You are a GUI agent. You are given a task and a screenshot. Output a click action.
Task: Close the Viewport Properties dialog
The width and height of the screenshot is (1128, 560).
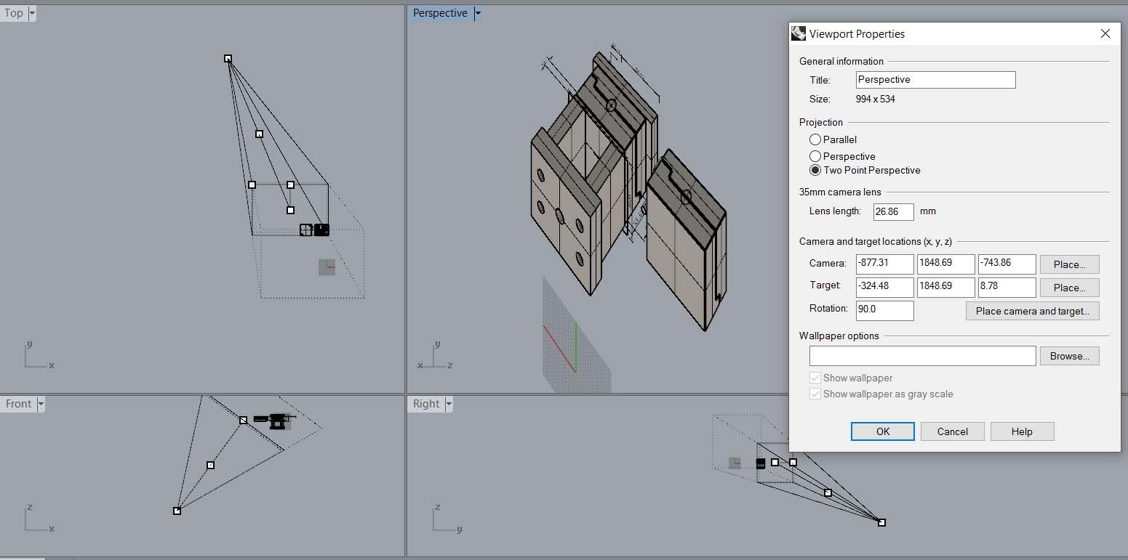click(x=1105, y=33)
